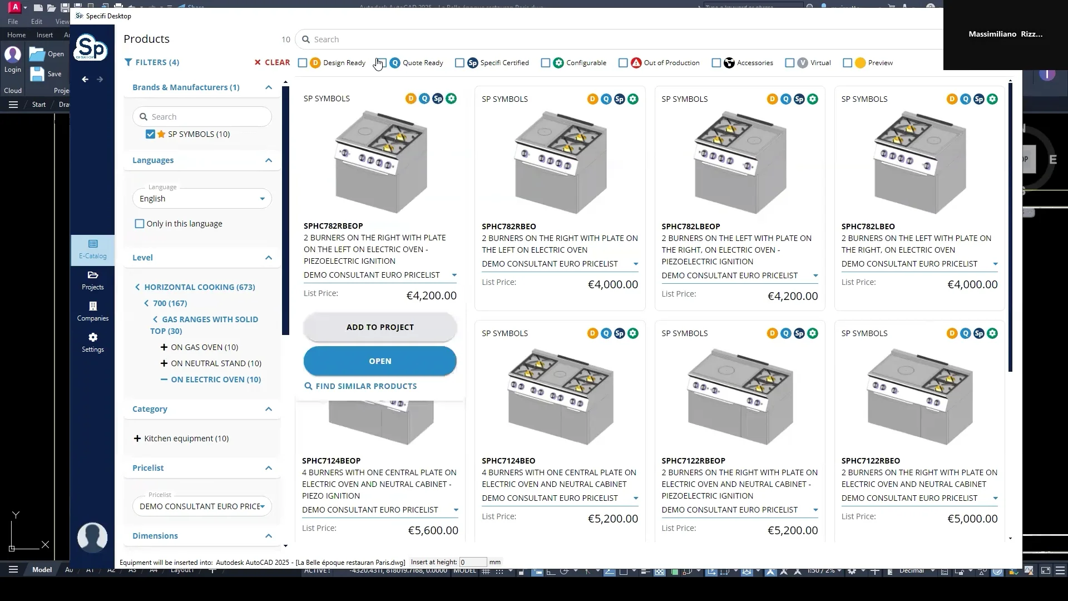
Task: Open the Companies sidebar section
Action: 92,311
